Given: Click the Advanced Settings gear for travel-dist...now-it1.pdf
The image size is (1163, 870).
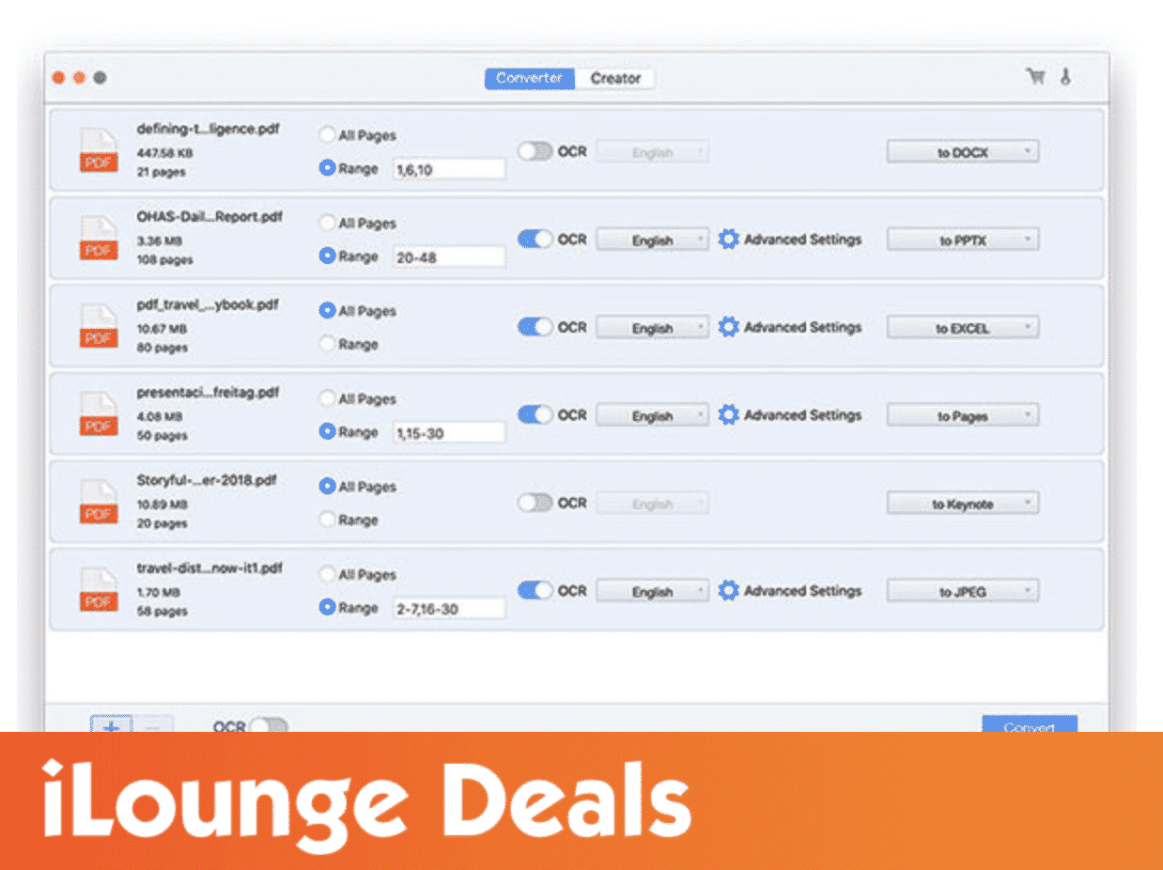Looking at the screenshot, I should 728,591.
